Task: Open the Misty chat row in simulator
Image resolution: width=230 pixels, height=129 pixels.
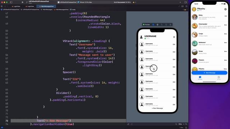Action: tap(209, 17)
